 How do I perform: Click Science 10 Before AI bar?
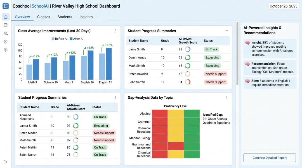48,71
